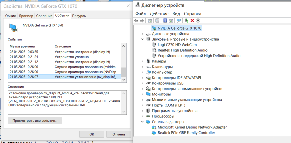Click scan for hardware changes icon
The image size is (291, 143).
179,20
